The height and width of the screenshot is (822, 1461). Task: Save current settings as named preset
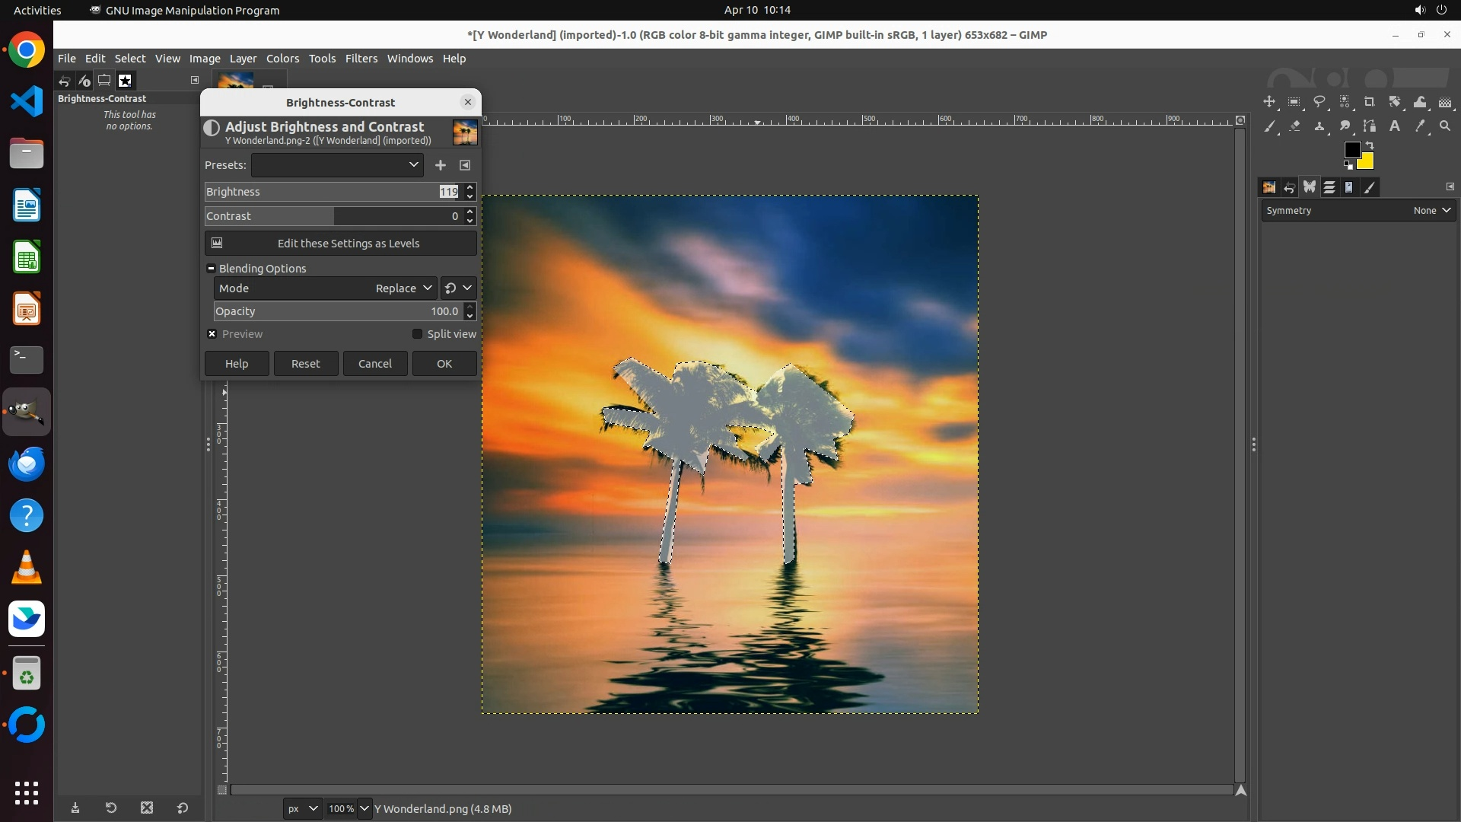(441, 165)
